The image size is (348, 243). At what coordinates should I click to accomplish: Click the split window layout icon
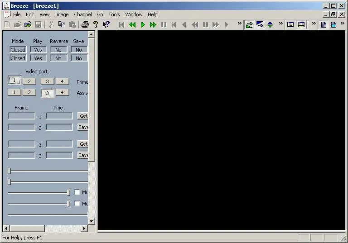click(301, 24)
